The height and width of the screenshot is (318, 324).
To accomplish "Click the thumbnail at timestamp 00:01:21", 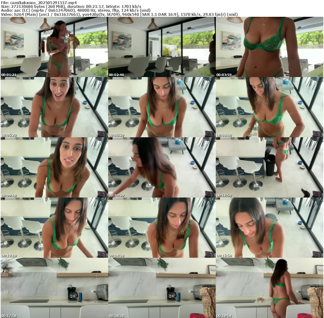I will pos(54,47).
